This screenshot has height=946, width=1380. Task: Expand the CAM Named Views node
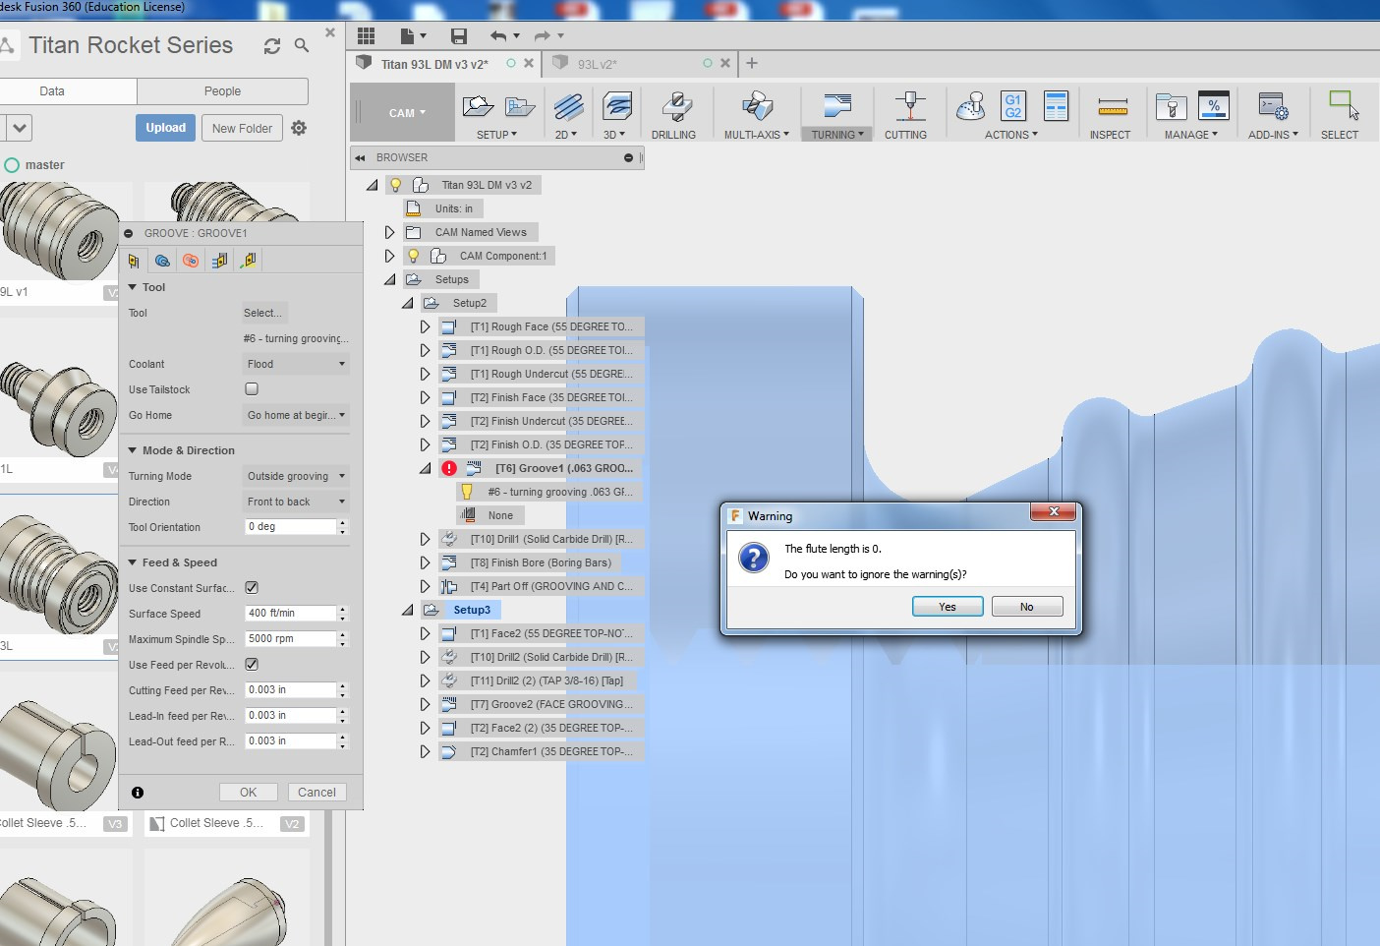[389, 232]
